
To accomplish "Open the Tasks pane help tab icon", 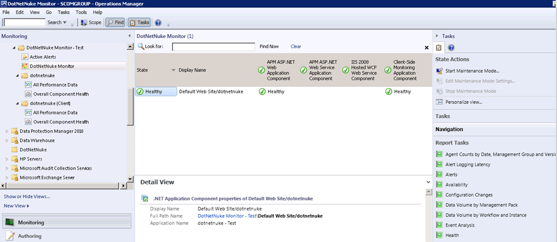I will click(x=451, y=48).
